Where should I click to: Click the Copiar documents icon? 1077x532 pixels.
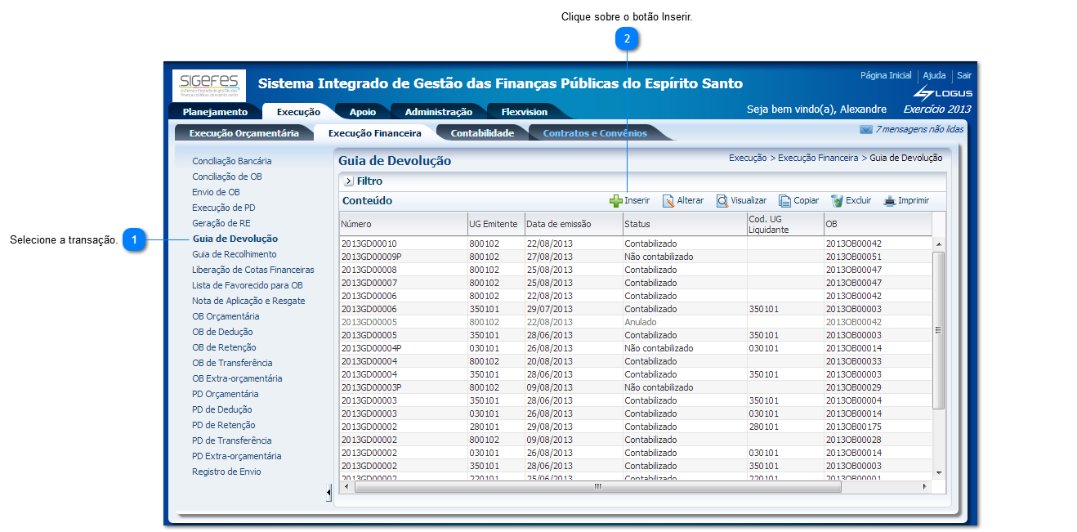click(x=784, y=201)
